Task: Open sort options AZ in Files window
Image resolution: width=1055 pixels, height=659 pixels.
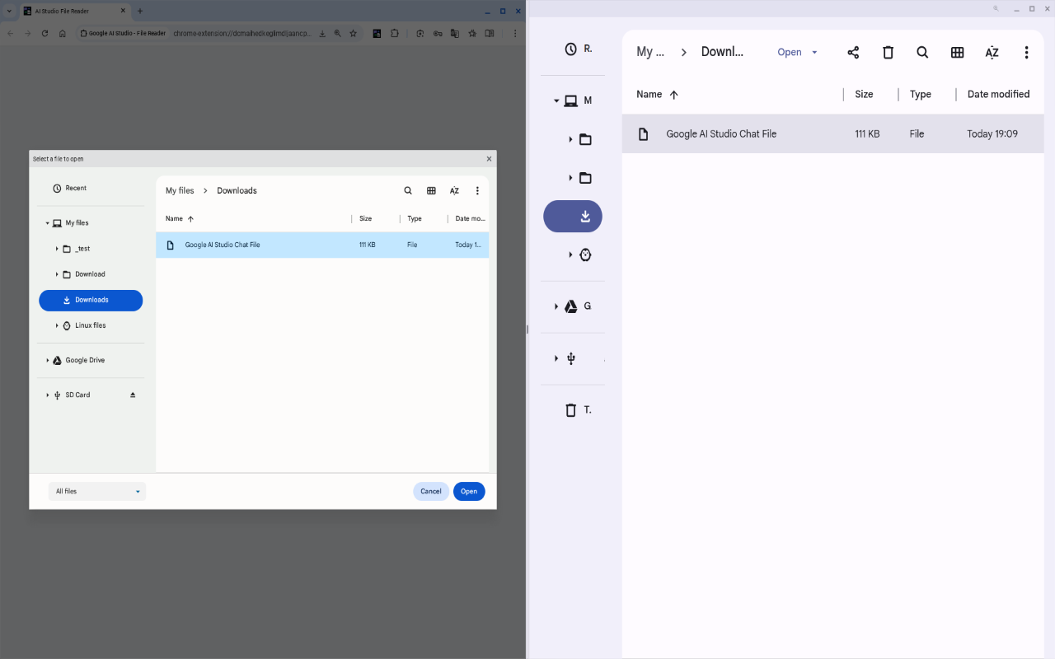Action: 992,53
